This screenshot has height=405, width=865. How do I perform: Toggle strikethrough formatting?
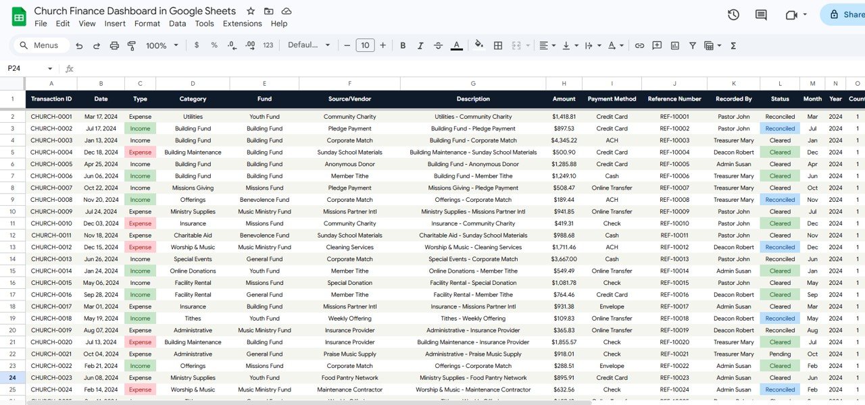(438, 45)
